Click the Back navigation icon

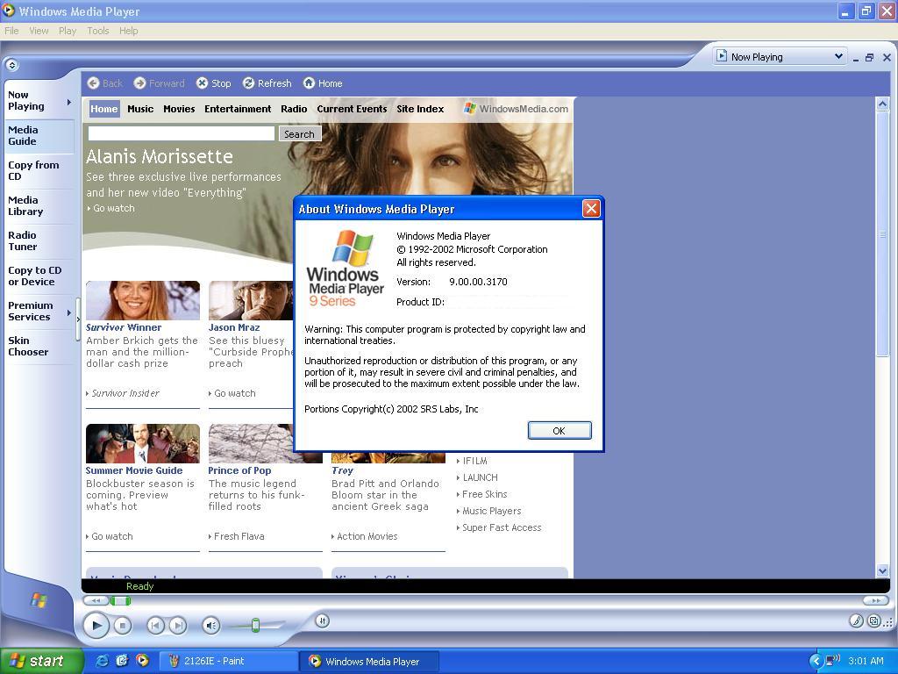click(x=93, y=83)
